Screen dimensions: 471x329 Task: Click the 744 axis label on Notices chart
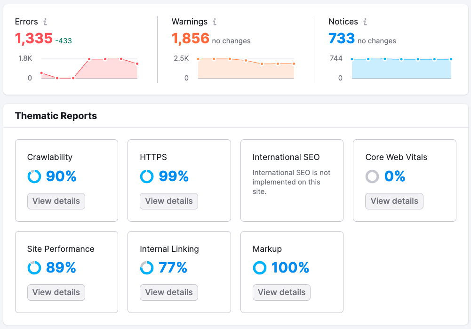click(x=336, y=58)
